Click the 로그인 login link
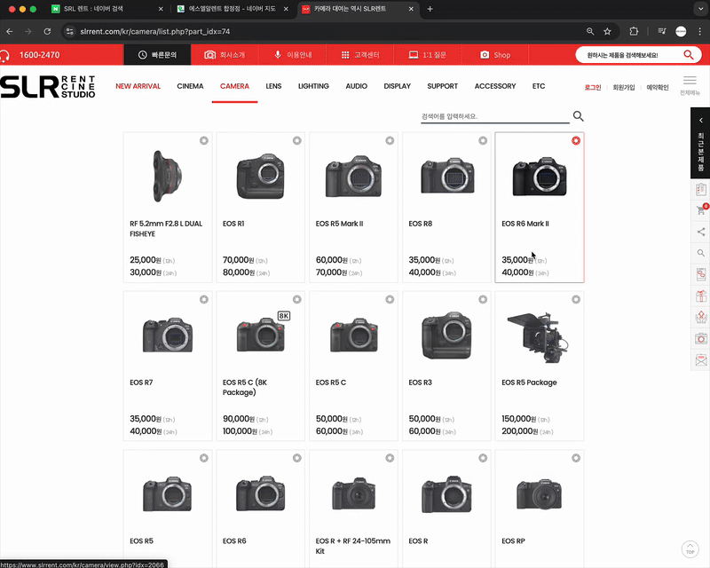710x568 pixels. tap(593, 88)
